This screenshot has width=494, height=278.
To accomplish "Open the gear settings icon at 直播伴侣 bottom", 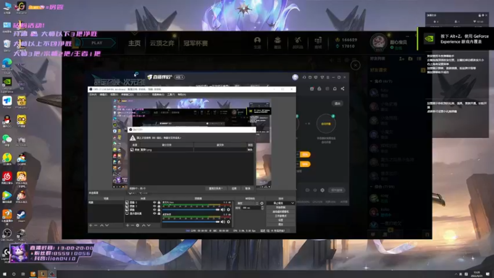I will coord(322,190).
